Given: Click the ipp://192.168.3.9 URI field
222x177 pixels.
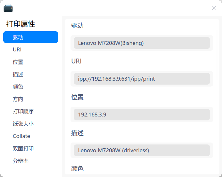Looking at the screenshot, I should [x=142, y=79].
